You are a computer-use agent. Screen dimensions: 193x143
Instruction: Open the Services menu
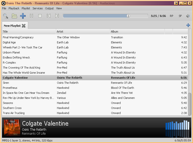pyautogui.click(x=37, y=8)
